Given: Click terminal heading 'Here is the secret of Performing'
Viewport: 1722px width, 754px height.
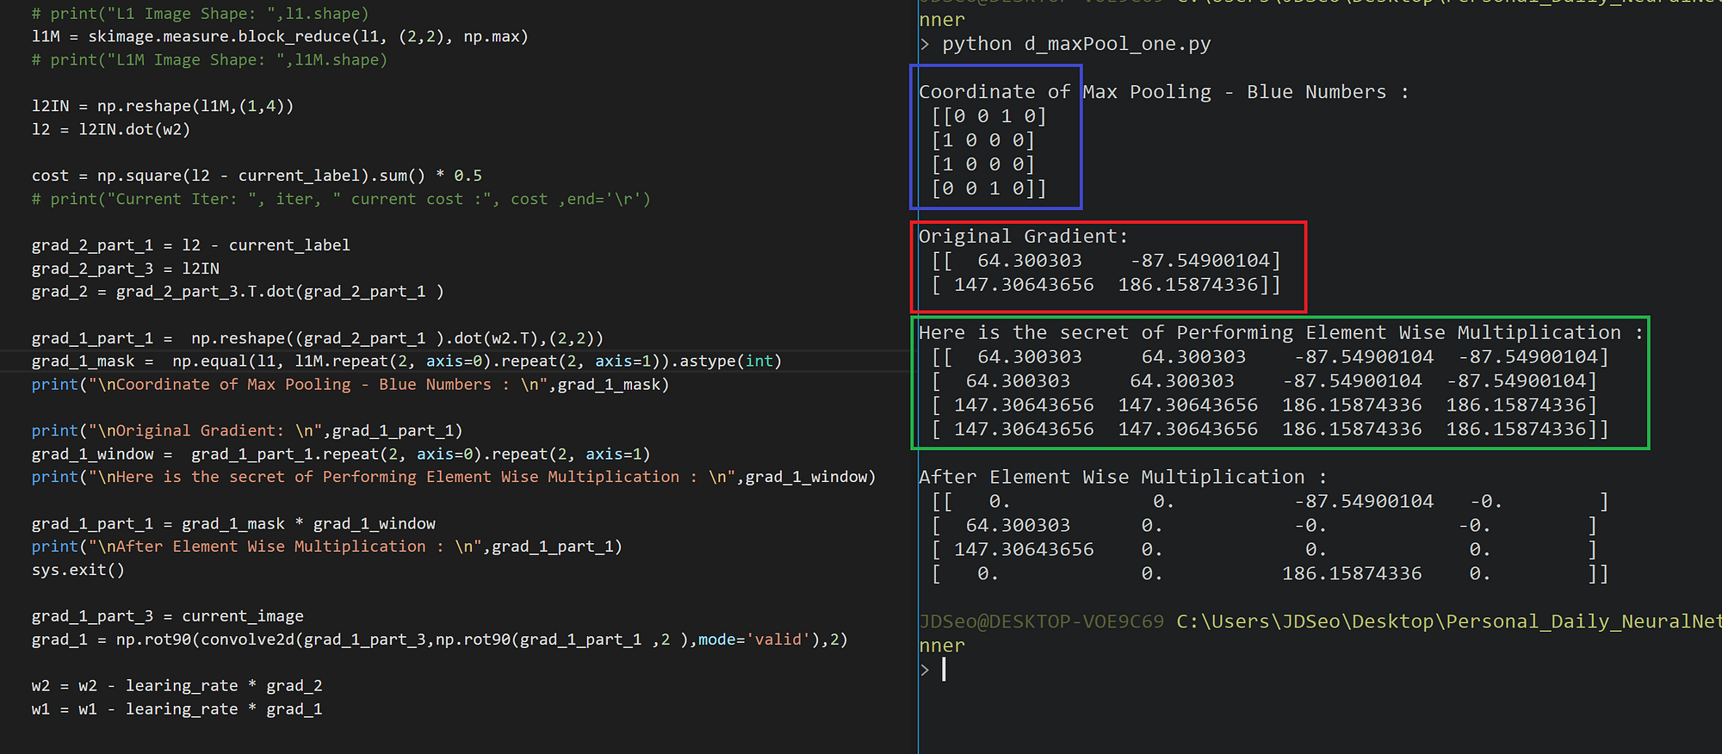Looking at the screenshot, I should pyautogui.click(x=1281, y=333).
